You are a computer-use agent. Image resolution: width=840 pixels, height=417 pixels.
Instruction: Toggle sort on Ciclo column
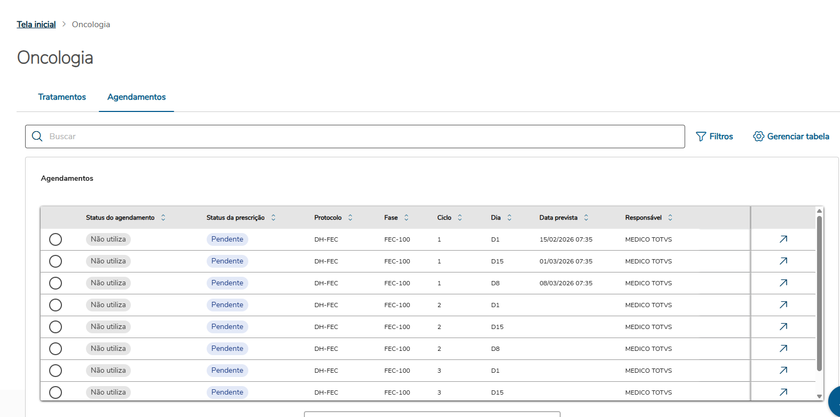(460, 218)
